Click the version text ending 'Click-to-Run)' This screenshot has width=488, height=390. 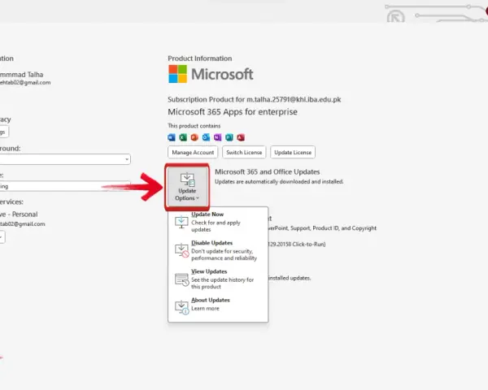click(297, 244)
